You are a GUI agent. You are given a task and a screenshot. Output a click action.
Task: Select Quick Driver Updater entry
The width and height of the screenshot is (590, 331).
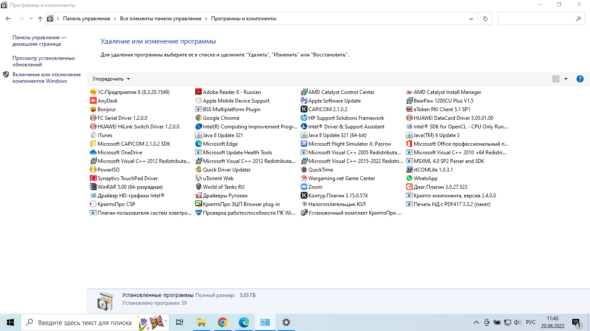[x=223, y=170]
